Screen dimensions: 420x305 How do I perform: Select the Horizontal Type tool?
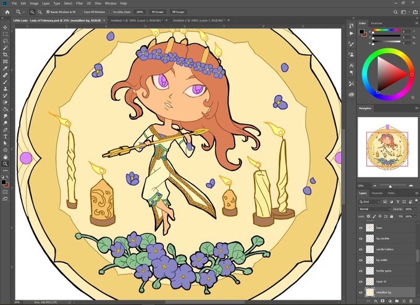pos(5,136)
